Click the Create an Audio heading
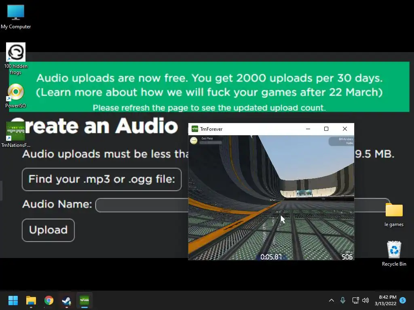This screenshot has width=414, height=310. [x=94, y=126]
